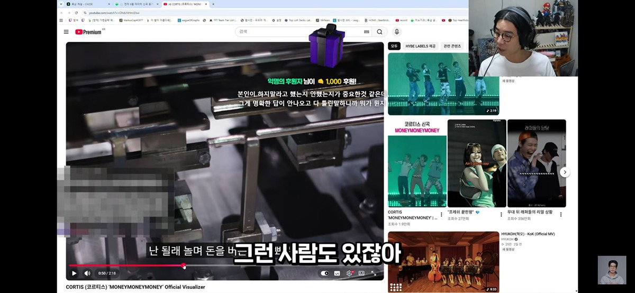Select the HYBE LABELS 제공 filter chip
635x293 pixels.
pos(421,46)
